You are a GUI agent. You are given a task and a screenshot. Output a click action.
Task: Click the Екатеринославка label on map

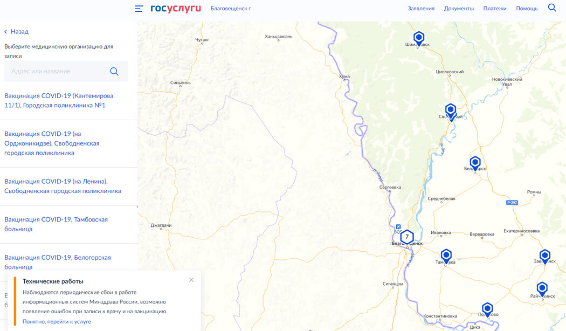coord(522,231)
